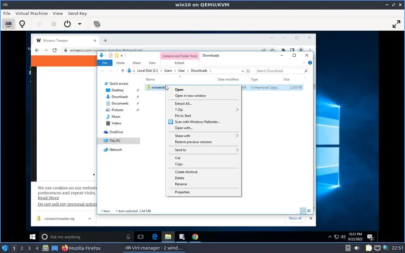Screen dimensions: 405x253
Task: Click Show all downloads button
Action: tap(295, 218)
